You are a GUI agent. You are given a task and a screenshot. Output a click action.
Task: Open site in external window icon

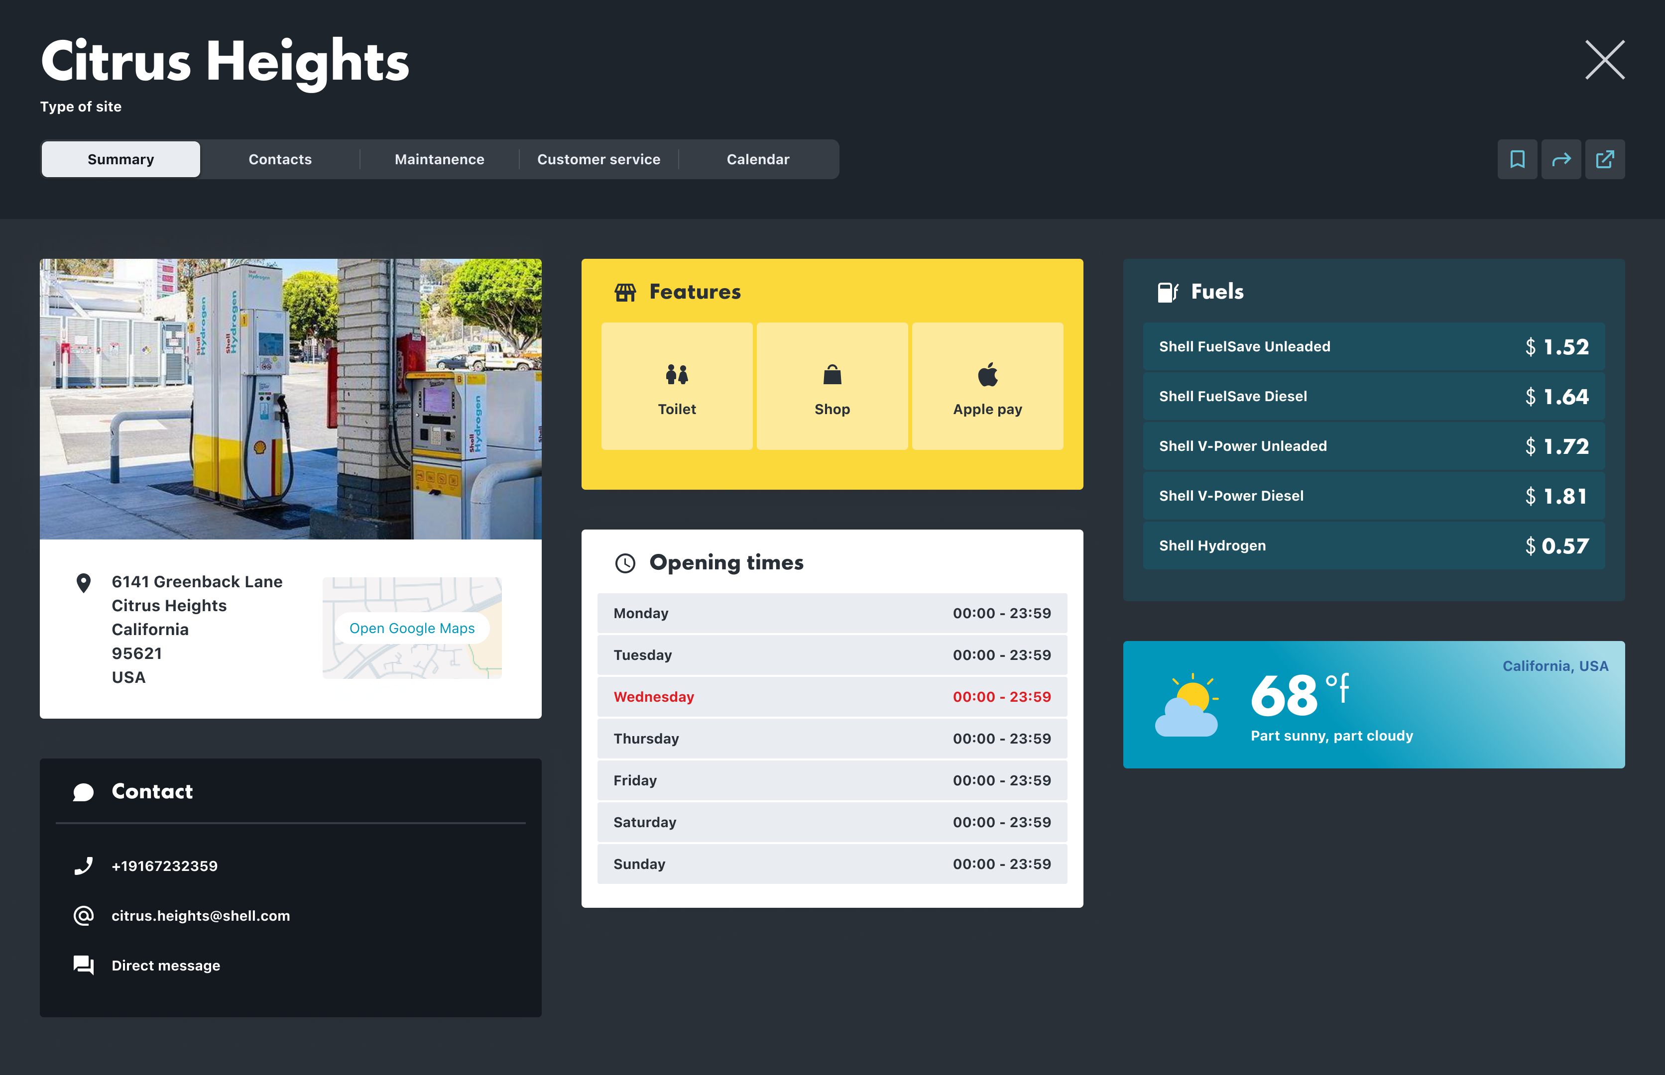(1605, 159)
